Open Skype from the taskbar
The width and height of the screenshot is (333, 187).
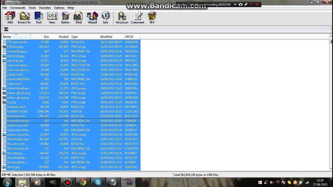click(x=98, y=182)
